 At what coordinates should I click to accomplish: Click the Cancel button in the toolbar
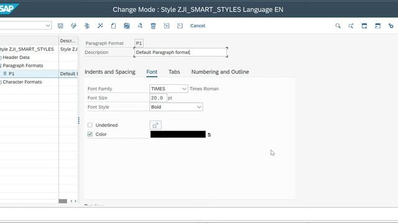(198, 26)
